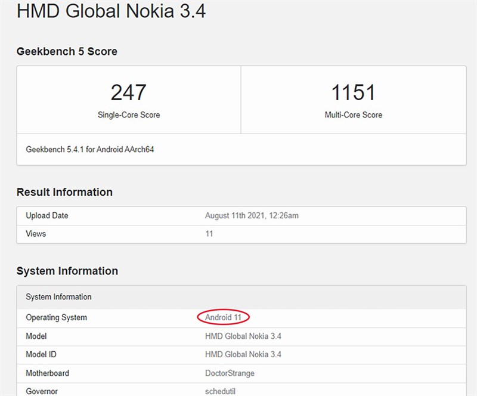Click the Multi-Core Score value 1151
The image size is (477, 396).
[353, 92]
